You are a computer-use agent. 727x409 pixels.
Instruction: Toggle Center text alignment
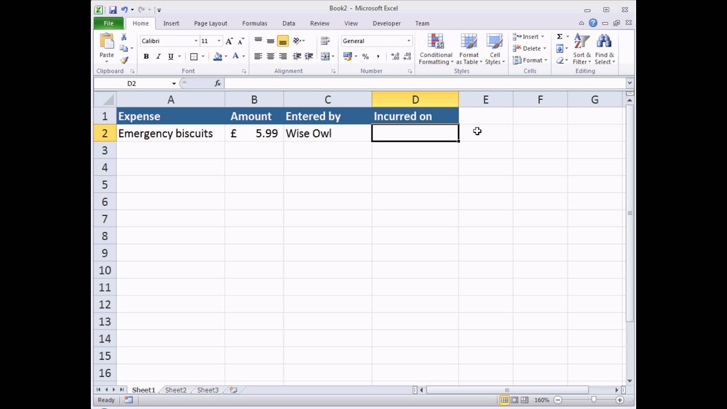click(x=270, y=56)
